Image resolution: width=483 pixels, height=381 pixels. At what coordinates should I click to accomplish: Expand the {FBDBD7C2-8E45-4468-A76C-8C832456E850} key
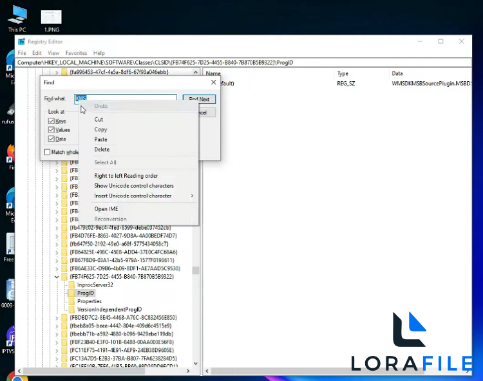57,317
